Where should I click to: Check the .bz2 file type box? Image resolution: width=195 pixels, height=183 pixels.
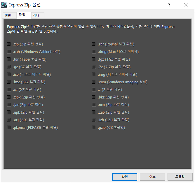pos(9,82)
